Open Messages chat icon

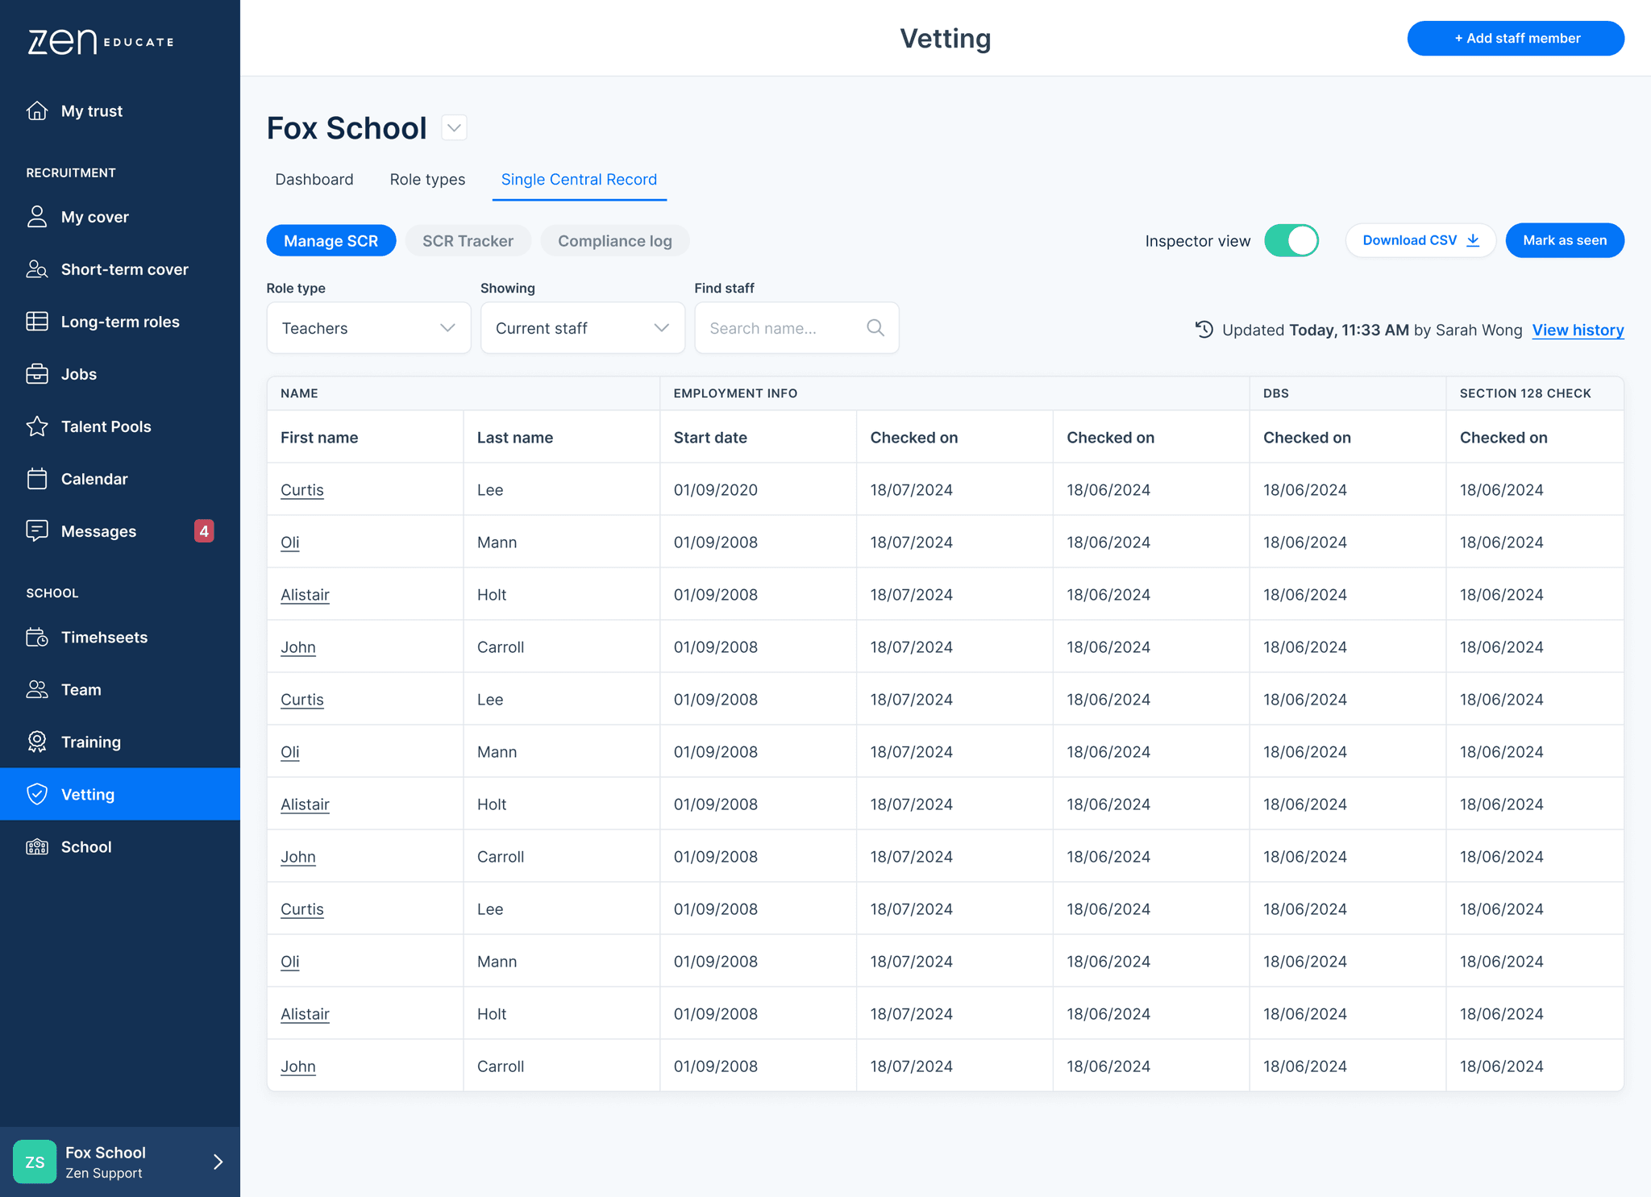37,530
